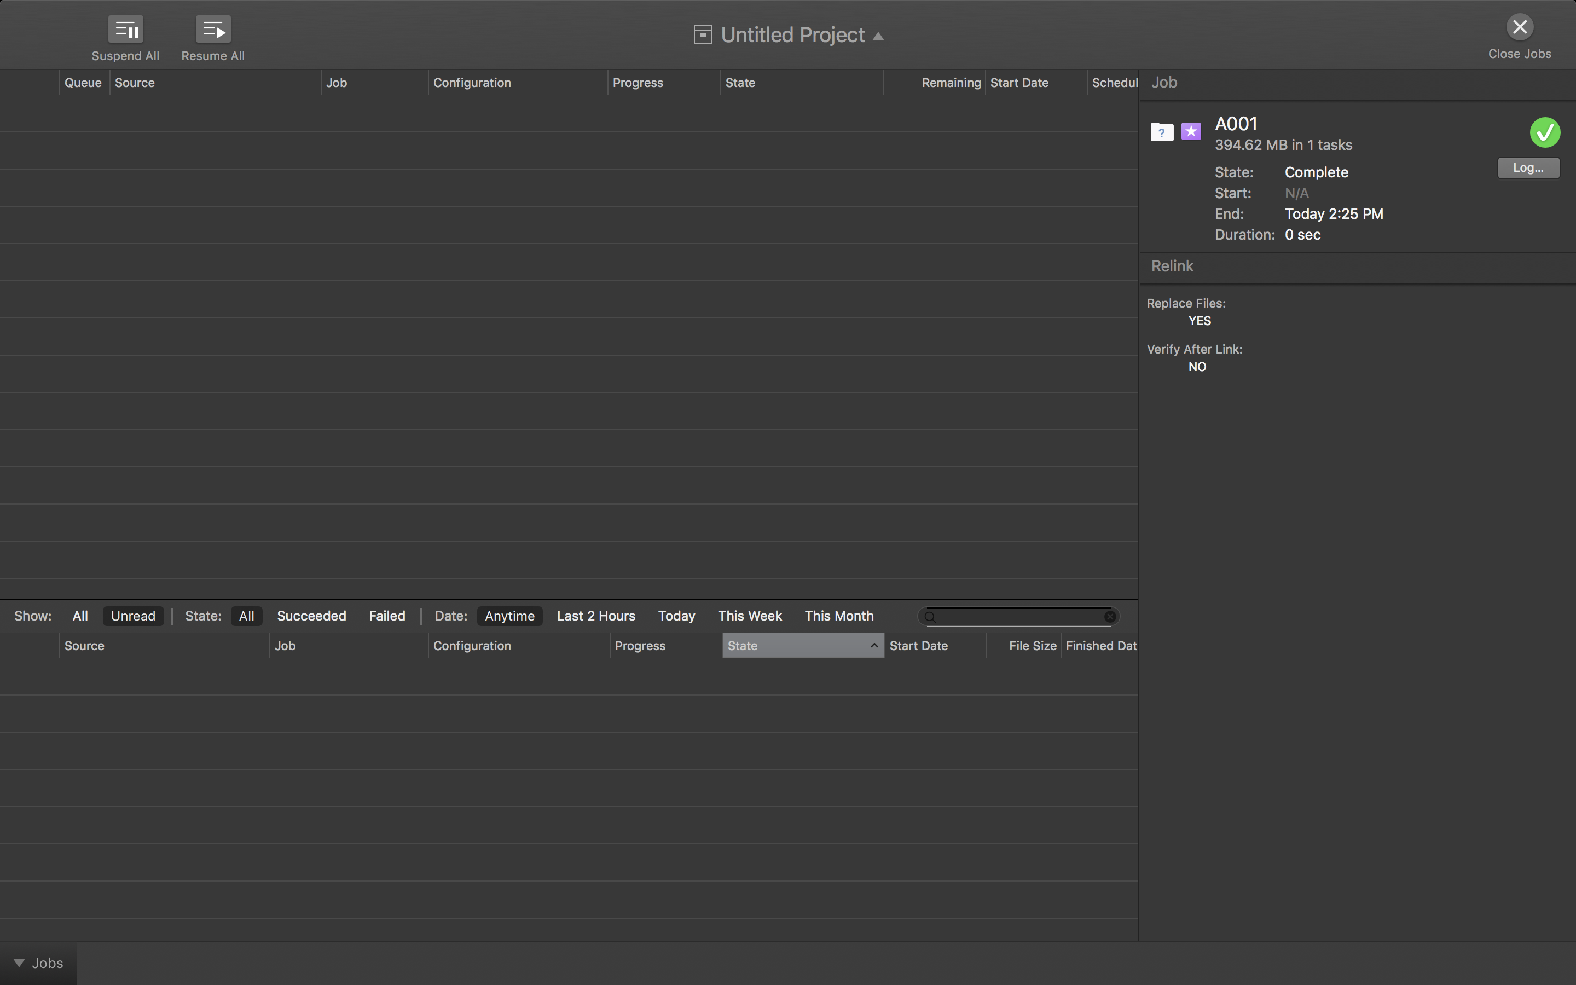Click the search magnifier icon
The height and width of the screenshot is (985, 1576).
pos(931,617)
